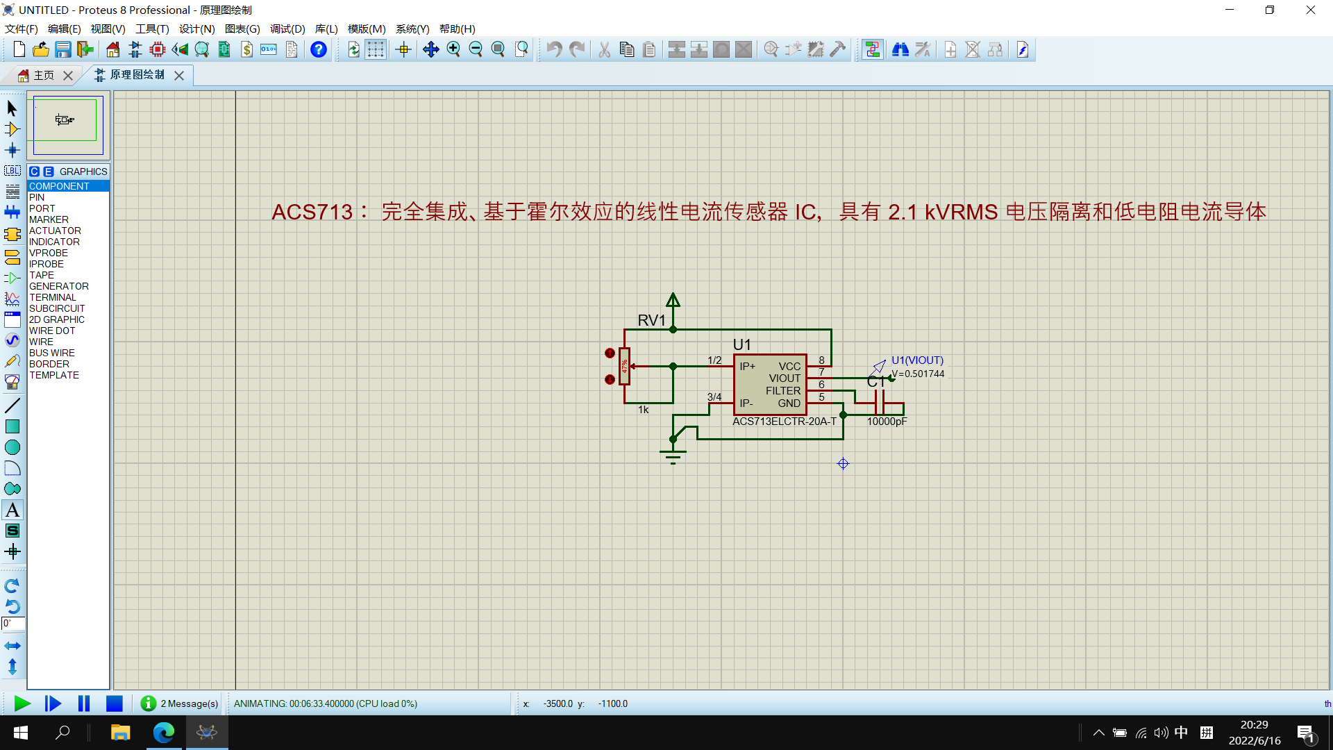Click the Undo arrow icon
Screen dimensions: 1333x750
[553, 49]
